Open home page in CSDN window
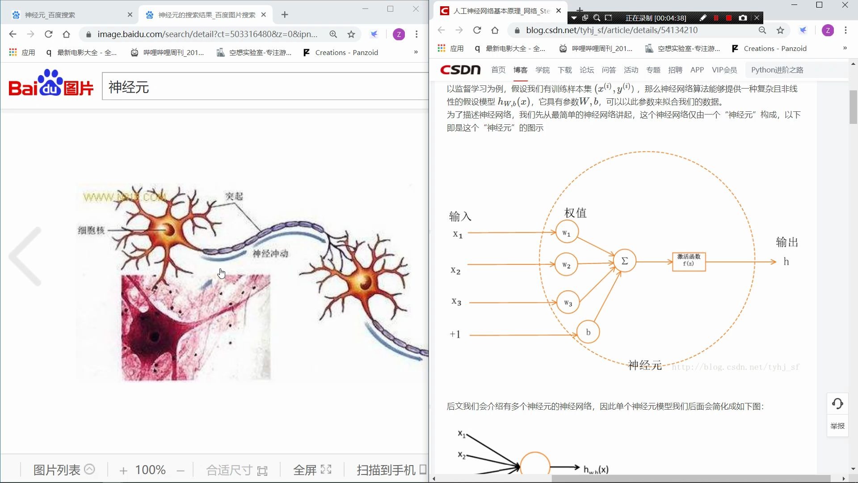The width and height of the screenshot is (858, 483). click(495, 30)
